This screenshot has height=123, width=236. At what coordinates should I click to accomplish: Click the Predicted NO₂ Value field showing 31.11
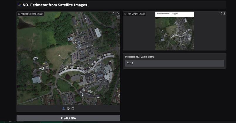175,63
